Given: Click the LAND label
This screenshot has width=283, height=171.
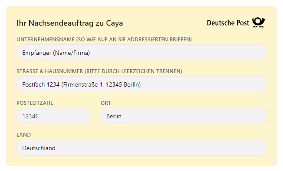Looking at the screenshot, I should pyautogui.click(x=23, y=135).
